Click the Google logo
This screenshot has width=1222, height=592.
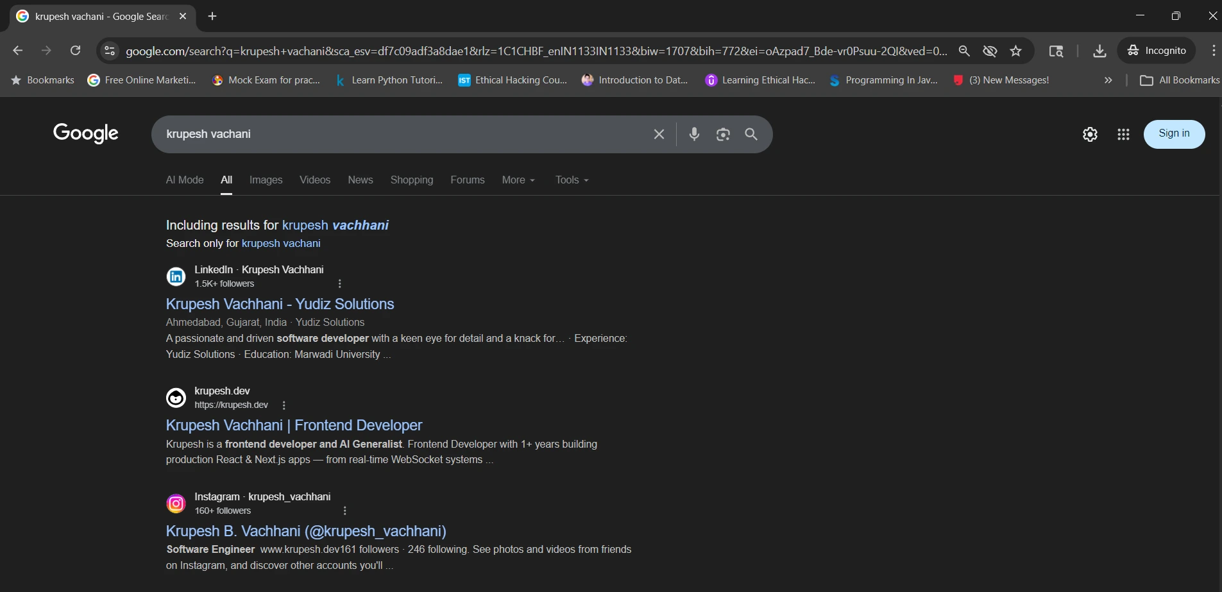coord(86,133)
